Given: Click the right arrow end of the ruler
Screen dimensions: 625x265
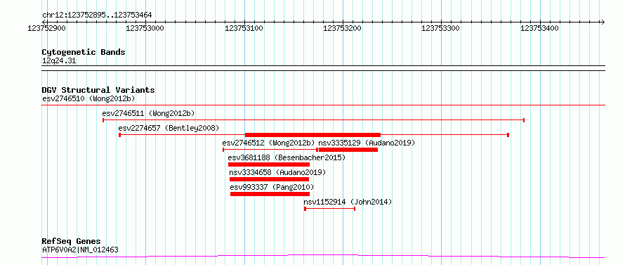Looking at the screenshot, I should click(603, 22).
